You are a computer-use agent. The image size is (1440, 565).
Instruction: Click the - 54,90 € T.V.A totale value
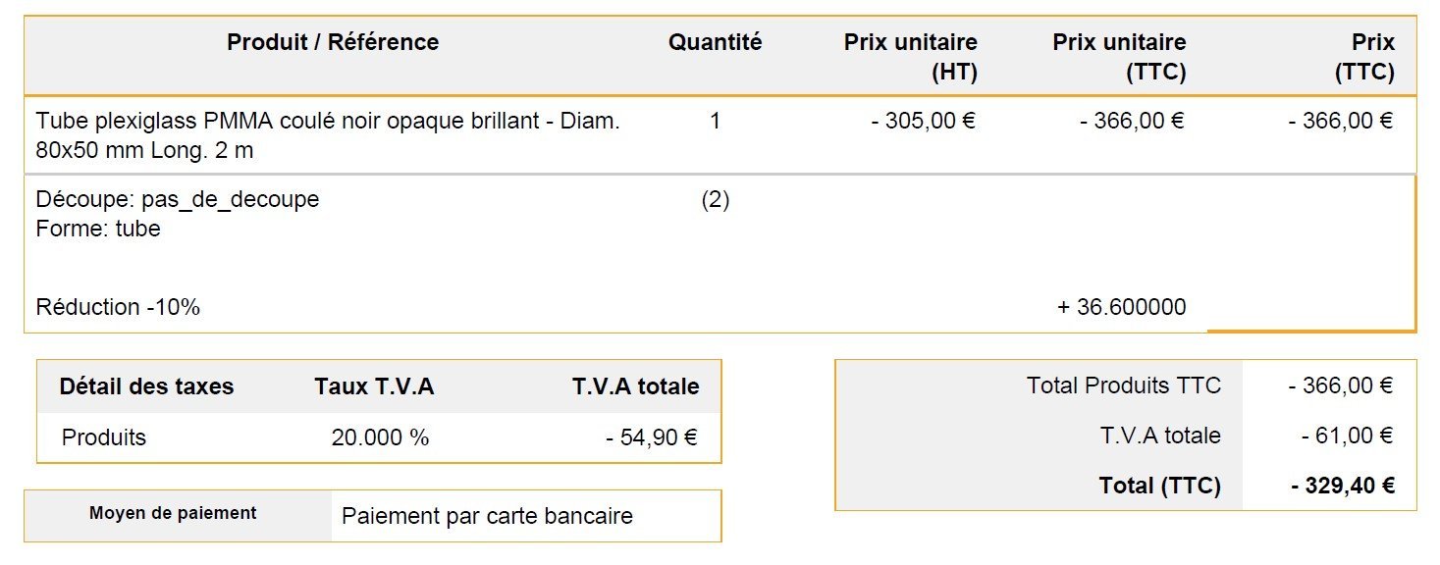tap(651, 437)
